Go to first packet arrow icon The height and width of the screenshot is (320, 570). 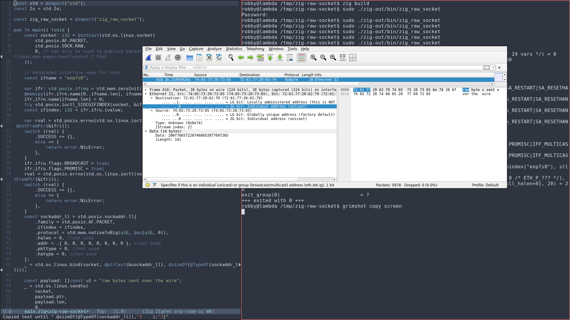click(x=270, y=58)
